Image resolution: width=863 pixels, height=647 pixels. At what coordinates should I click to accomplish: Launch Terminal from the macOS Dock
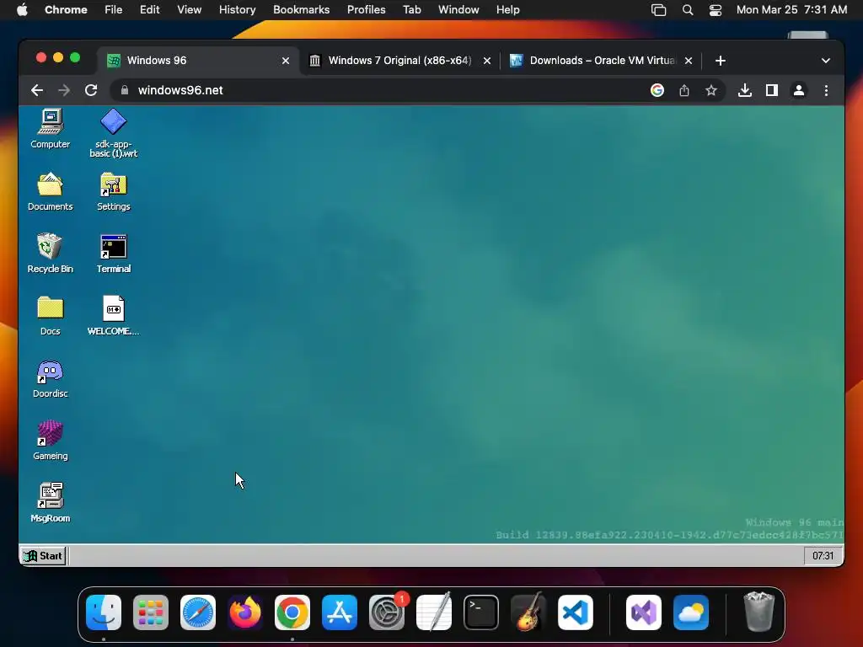481,612
